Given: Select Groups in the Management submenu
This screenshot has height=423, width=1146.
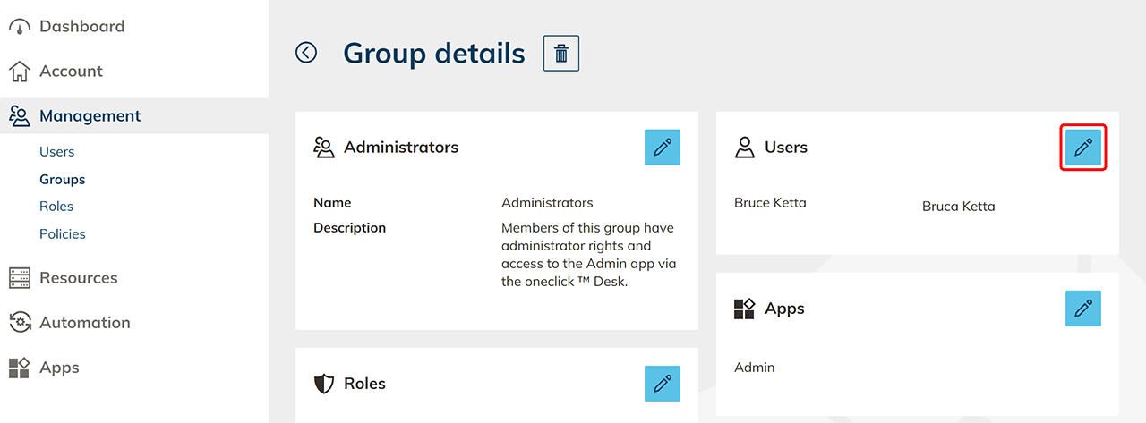Looking at the screenshot, I should click(63, 180).
